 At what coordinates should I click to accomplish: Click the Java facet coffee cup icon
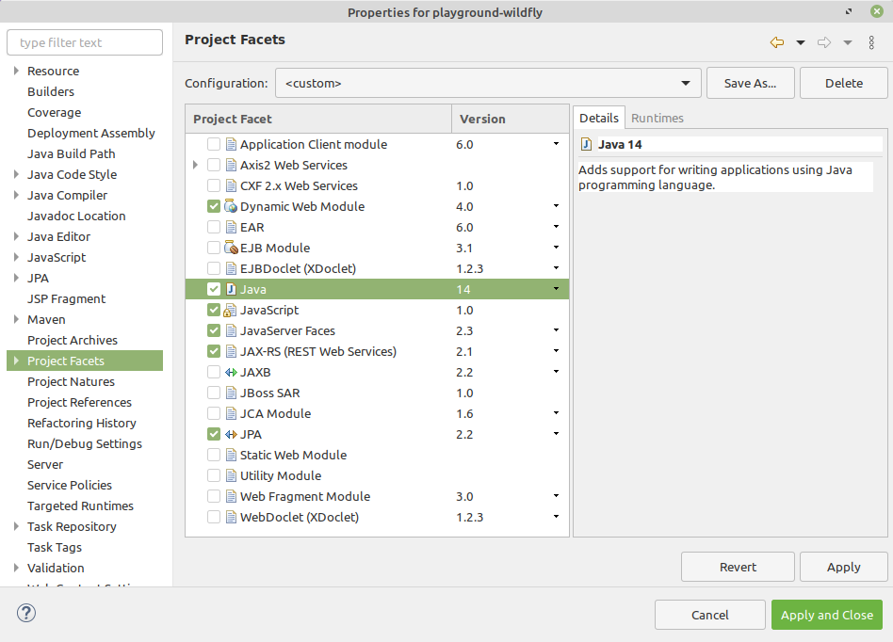coord(231,289)
